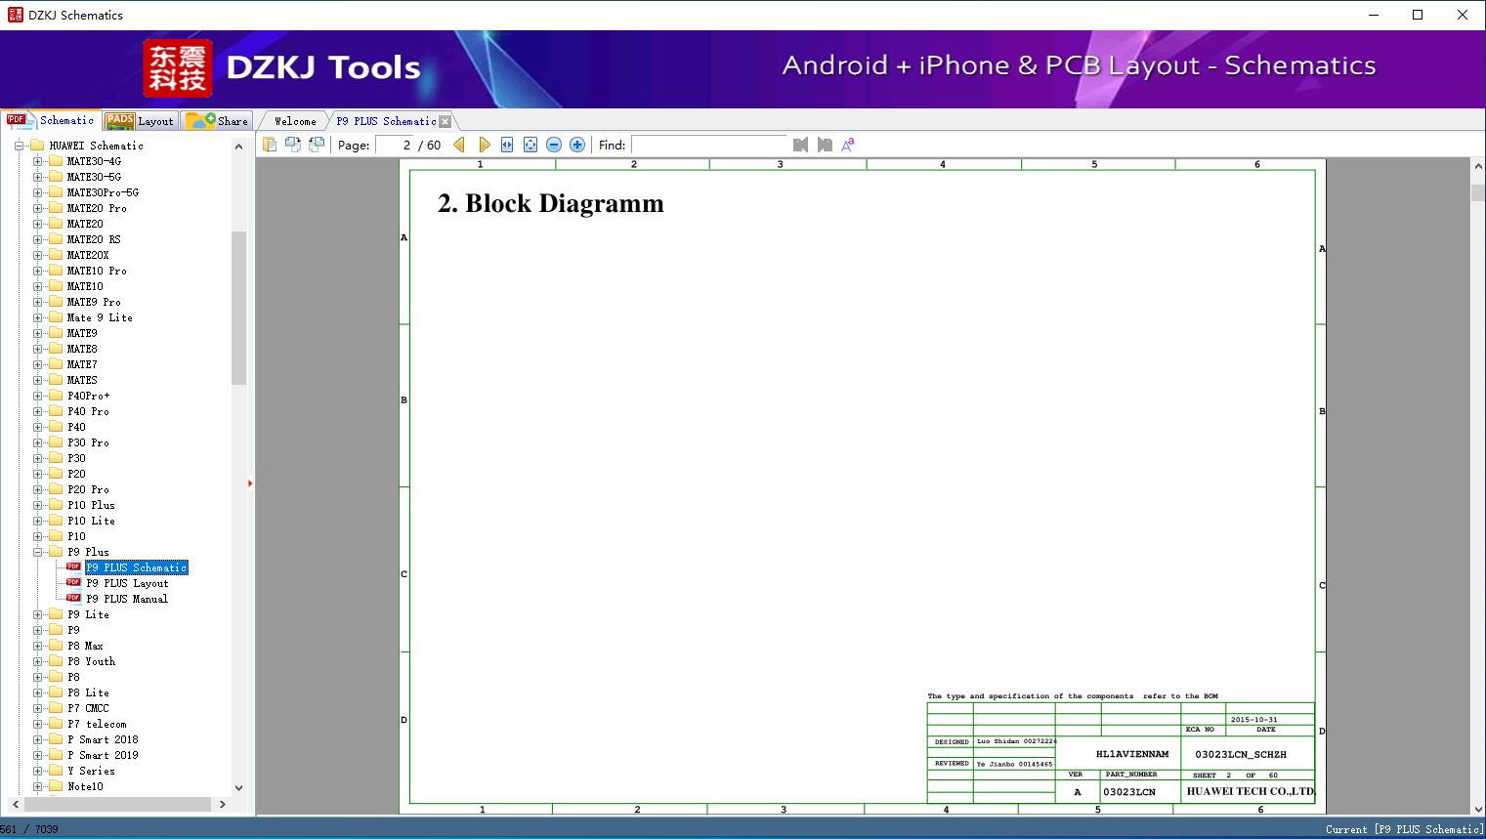This screenshot has height=839, width=1486.
Task: Switch to the Schematic tab
Action: click(50, 120)
